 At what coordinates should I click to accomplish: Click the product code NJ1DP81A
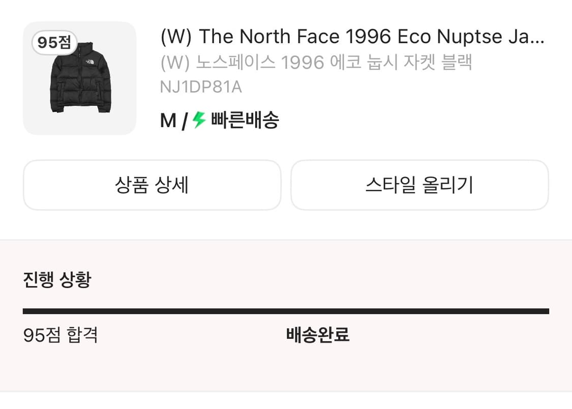coord(201,86)
